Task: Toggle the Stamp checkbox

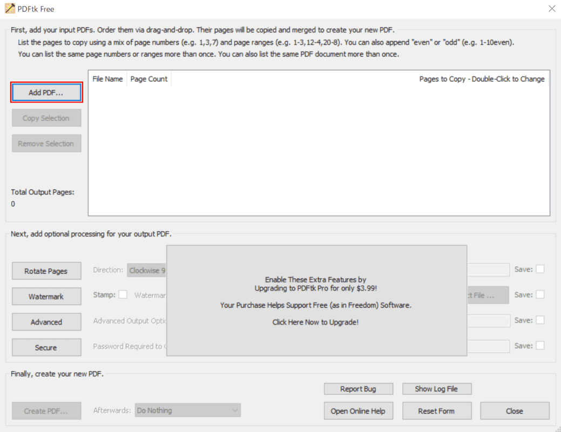Action: (123, 294)
